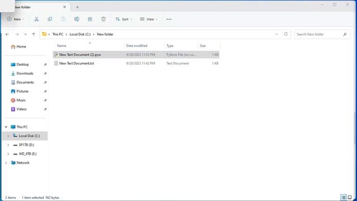This screenshot has height=201, width=357.
Task: Select Network in navigation pane
Action: click(20, 162)
